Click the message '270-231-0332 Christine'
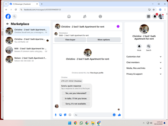Image resolution: width=168 pixels, height=126 pixels. click(71, 81)
